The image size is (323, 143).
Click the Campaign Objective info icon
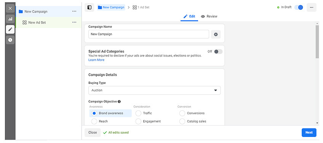click(x=119, y=101)
